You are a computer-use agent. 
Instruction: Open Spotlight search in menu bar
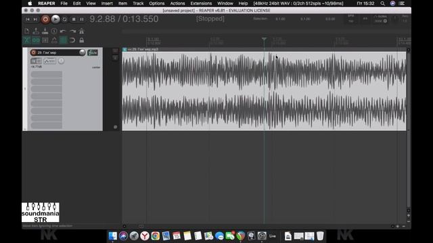(382, 3)
